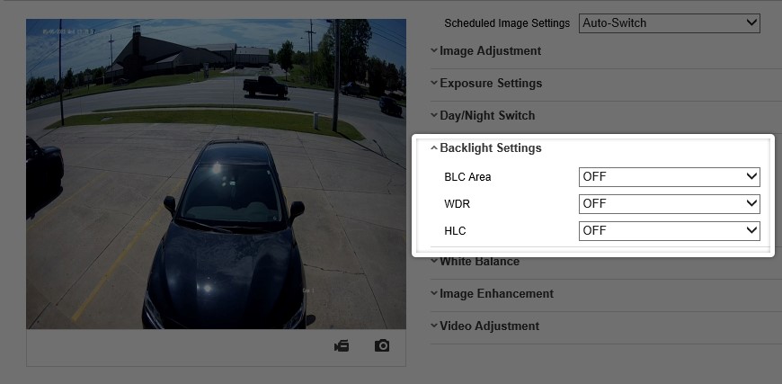Open the HLC dropdown

pyautogui.click(x=670, y=231)
